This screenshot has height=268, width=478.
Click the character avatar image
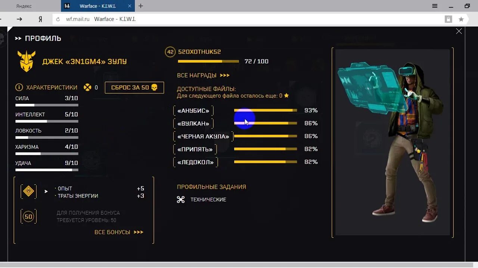392,142
